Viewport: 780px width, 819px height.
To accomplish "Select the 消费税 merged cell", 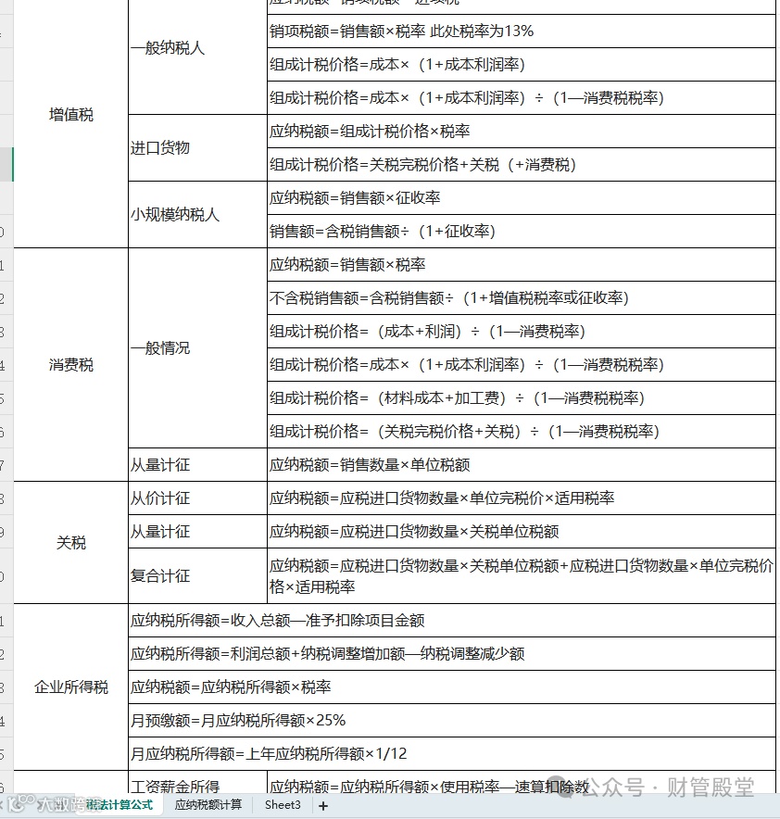I will (x=71, y=365).
